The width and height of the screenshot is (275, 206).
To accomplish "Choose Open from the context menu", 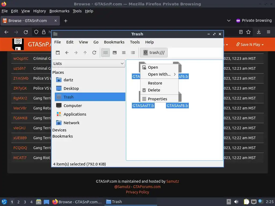I will [x=160, y=67].
